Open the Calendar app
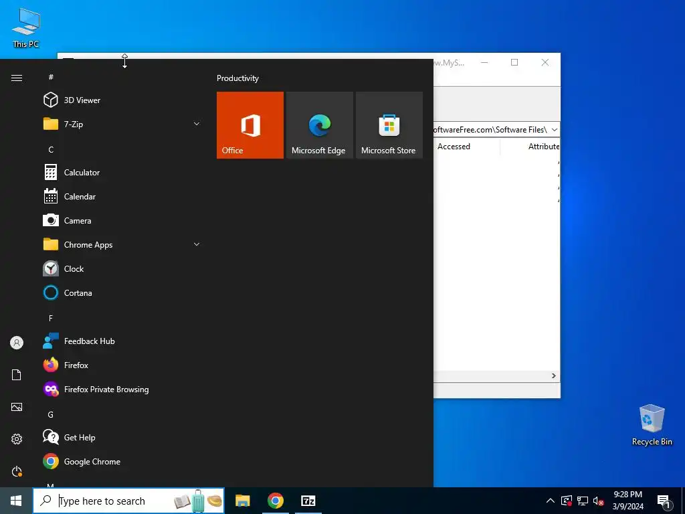This screenshot has height=514, width=685. pyautogui.click(x=122, y=197)
